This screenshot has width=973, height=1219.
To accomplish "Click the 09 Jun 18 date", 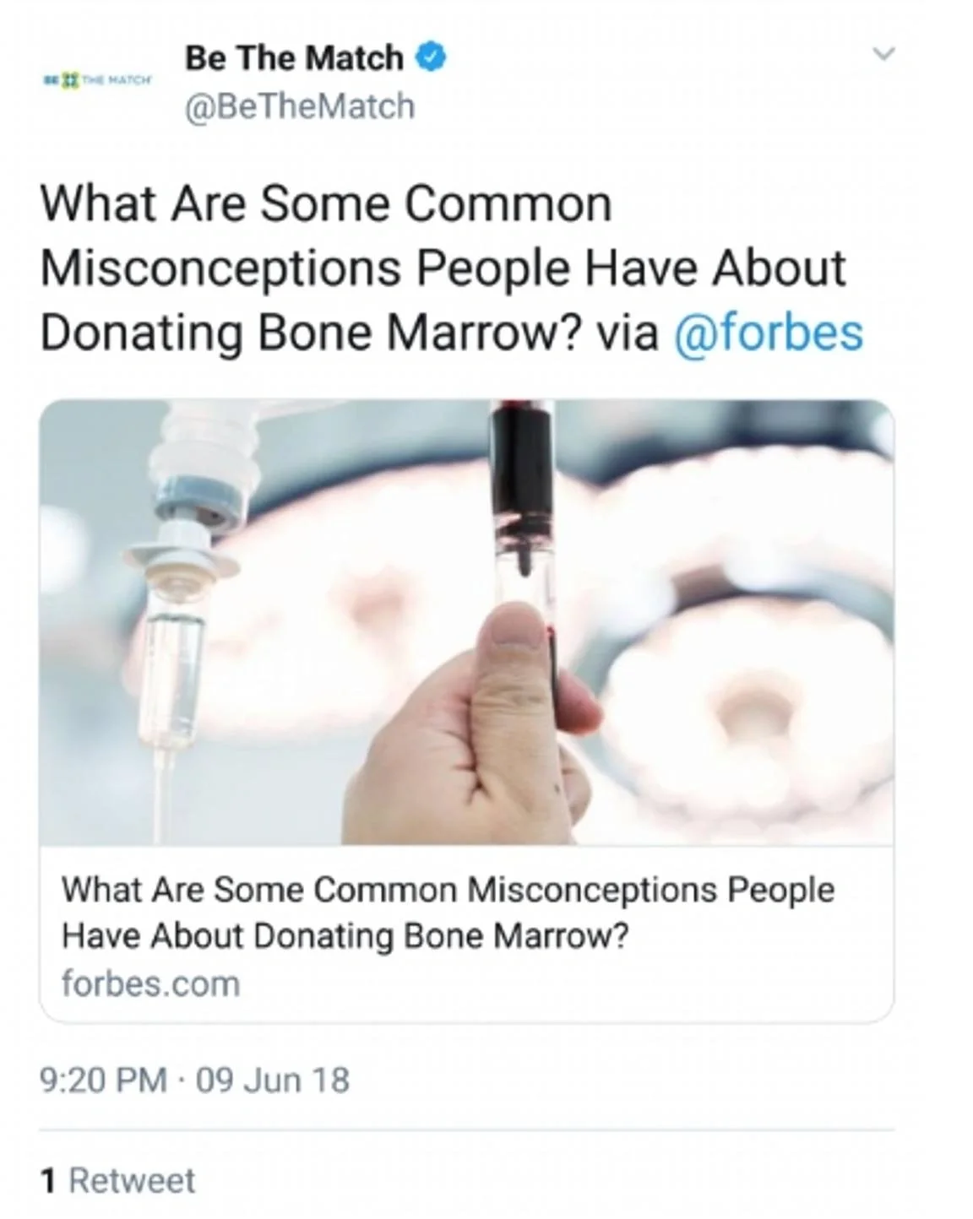I will pos(273,1080).
